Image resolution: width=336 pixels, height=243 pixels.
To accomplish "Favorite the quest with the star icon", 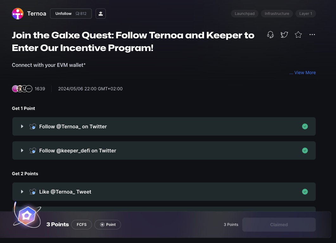I will tap(298, 35).
